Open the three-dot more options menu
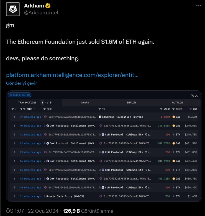Screen dimensions: 205x216 pos(199,6)
